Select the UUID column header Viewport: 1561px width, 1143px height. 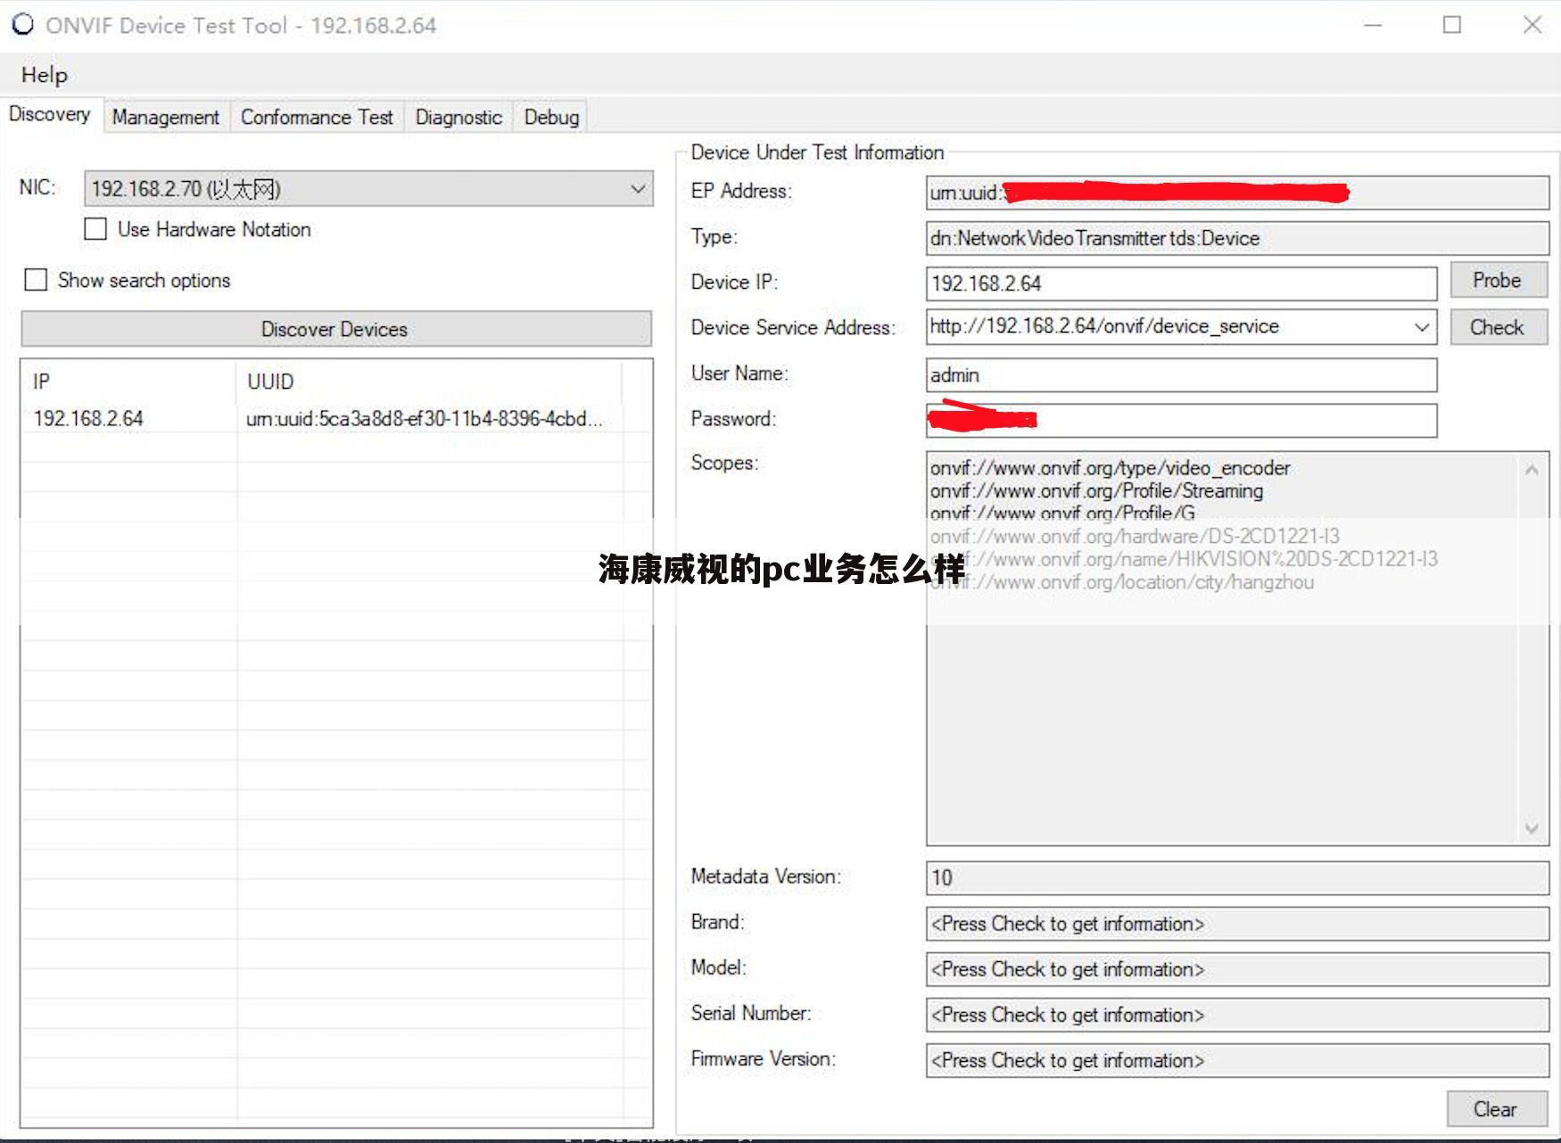[x=430, y=382]
